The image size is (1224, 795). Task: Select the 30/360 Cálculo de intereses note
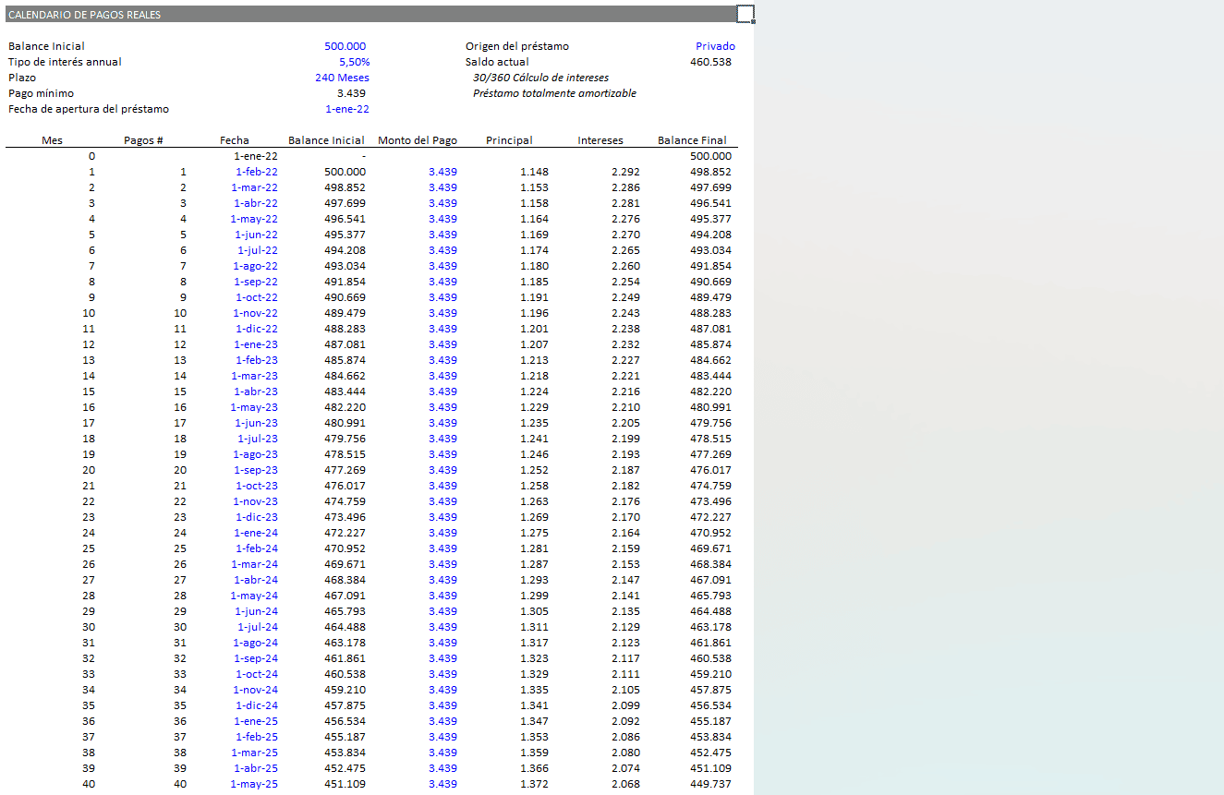point(540,78)
